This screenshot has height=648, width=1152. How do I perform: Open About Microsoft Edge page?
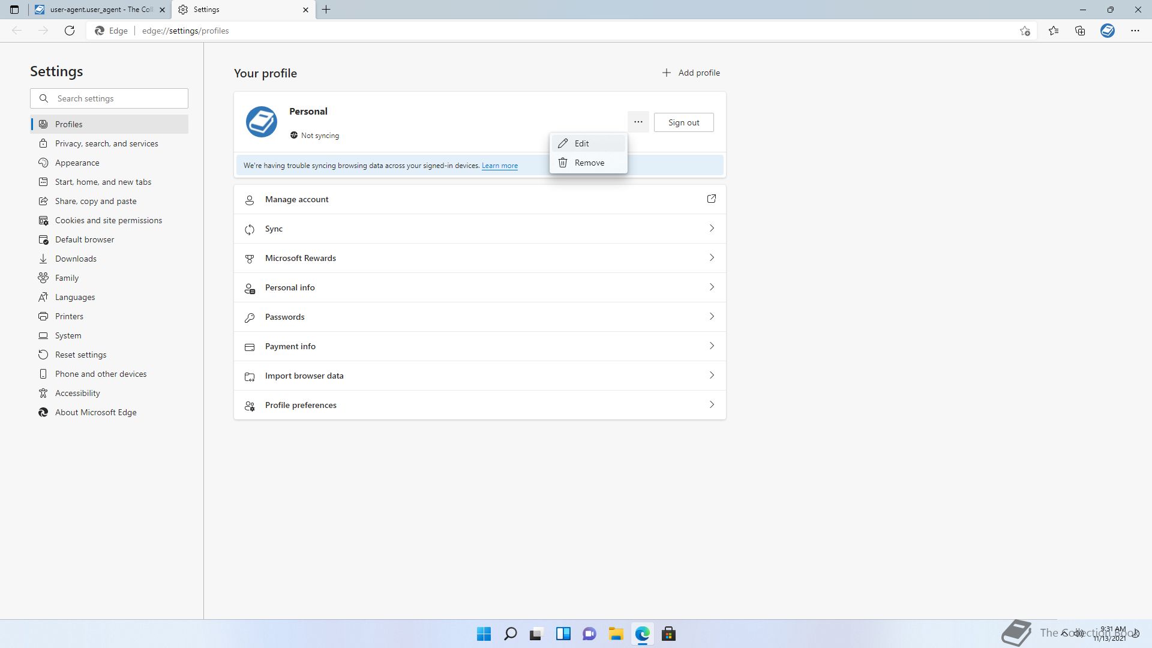(x=109, y=412)
